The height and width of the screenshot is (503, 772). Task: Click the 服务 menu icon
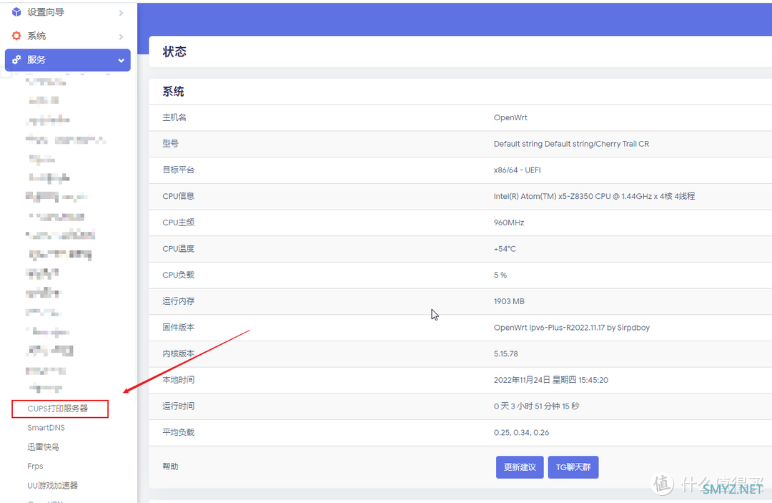click(x=16, y=60)
